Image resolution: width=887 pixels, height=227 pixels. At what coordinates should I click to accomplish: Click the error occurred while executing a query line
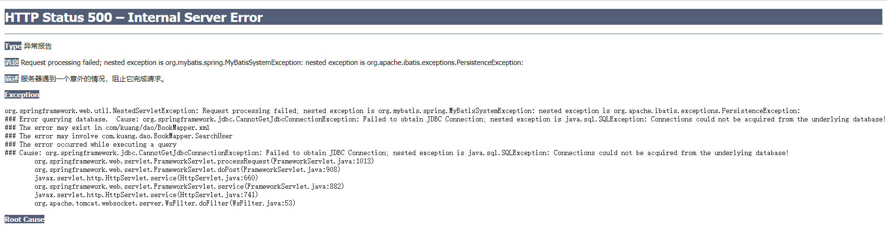[x=91, y=144]
